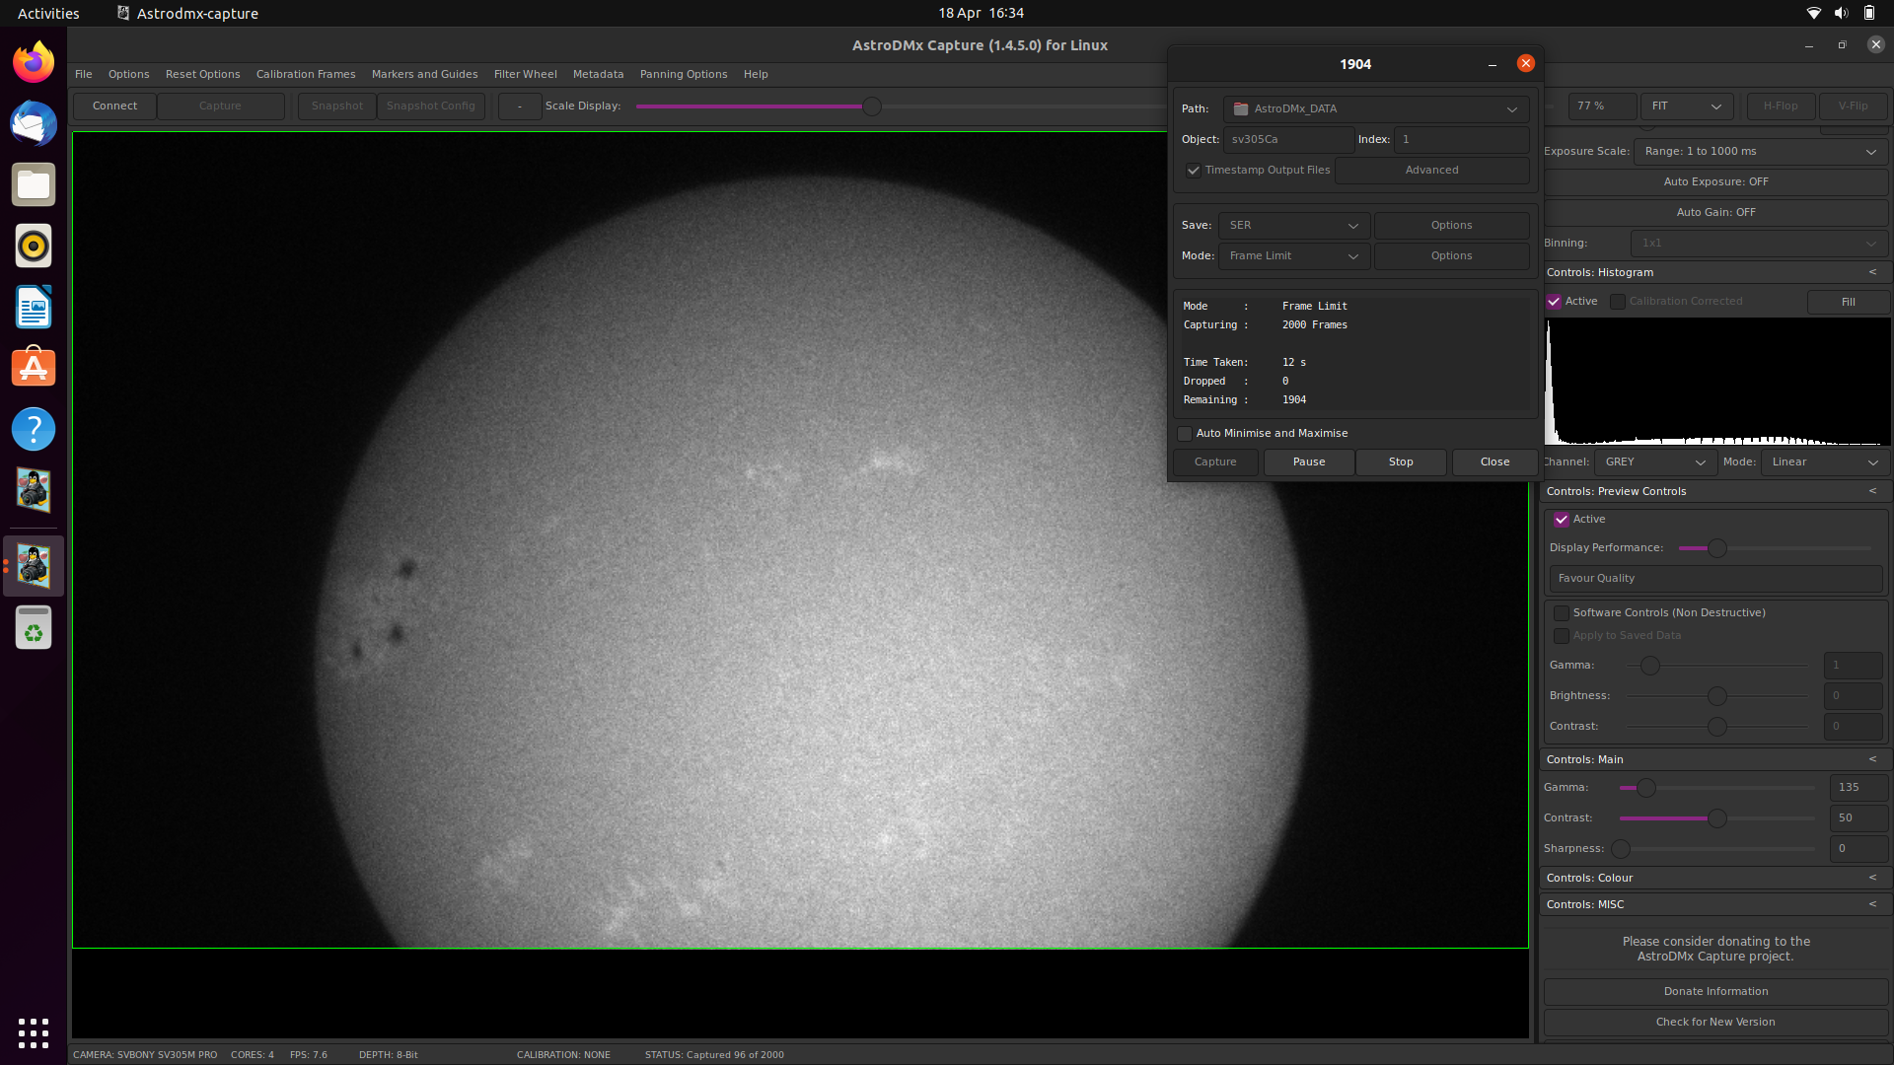
Task: Collapse the Controls: Preview Controls section
Action: (1872, 491)
